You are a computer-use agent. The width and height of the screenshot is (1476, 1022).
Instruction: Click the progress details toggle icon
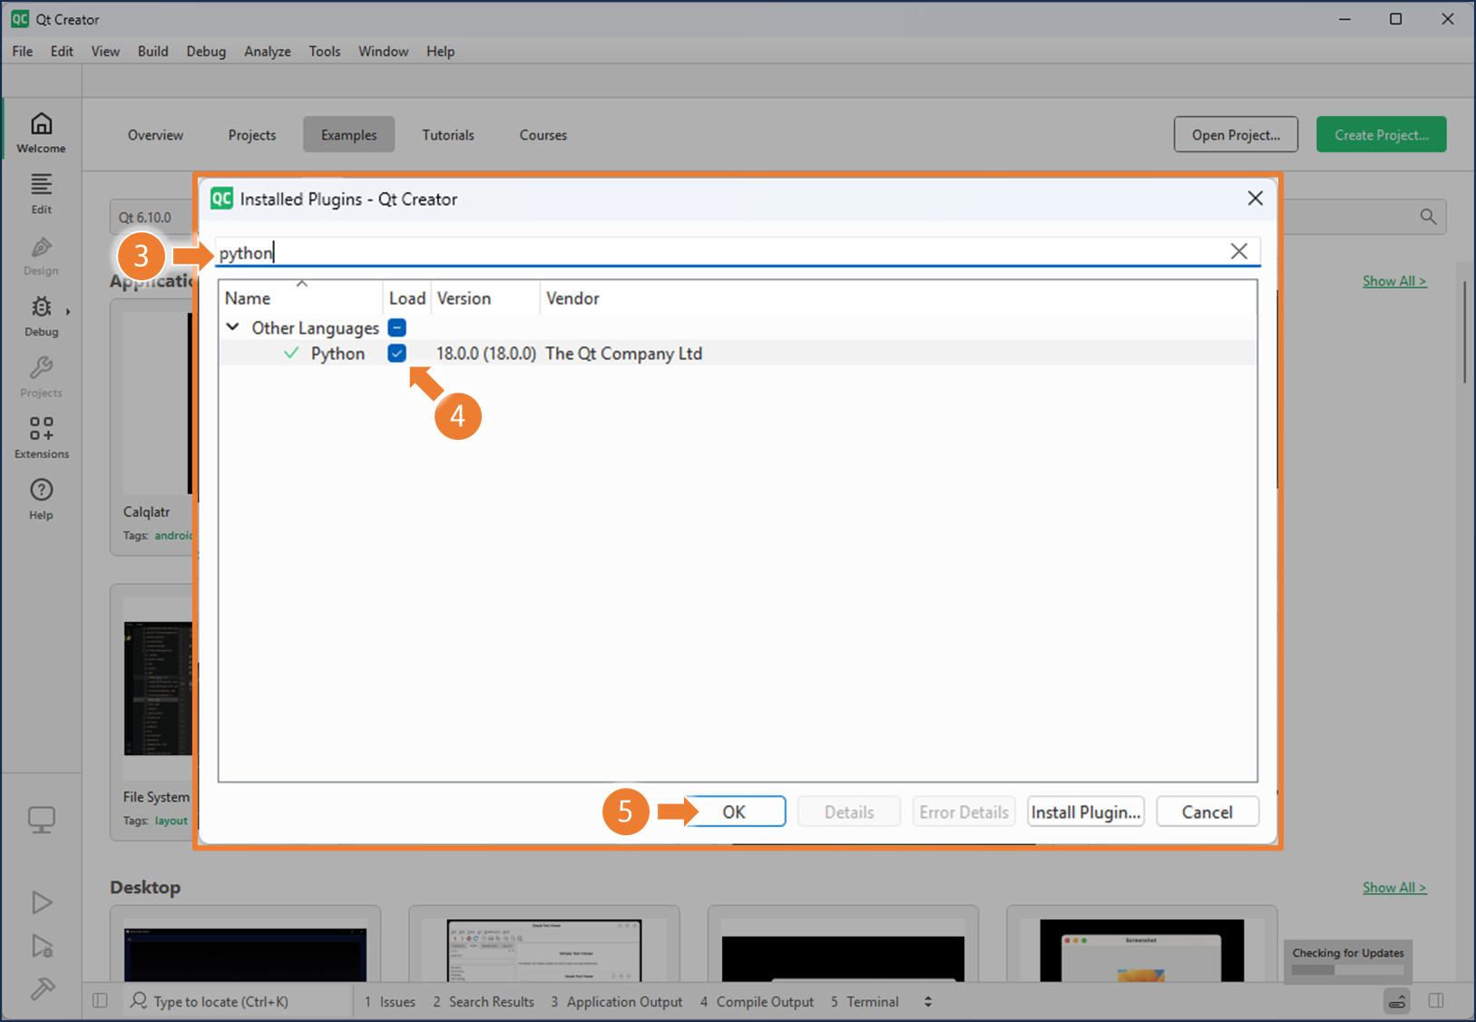(x=1397, y=1001)
